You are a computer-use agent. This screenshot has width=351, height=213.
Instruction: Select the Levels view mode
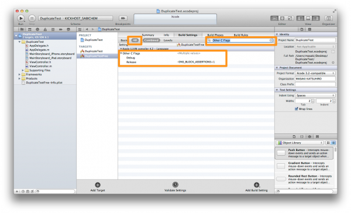click(168, 40)
